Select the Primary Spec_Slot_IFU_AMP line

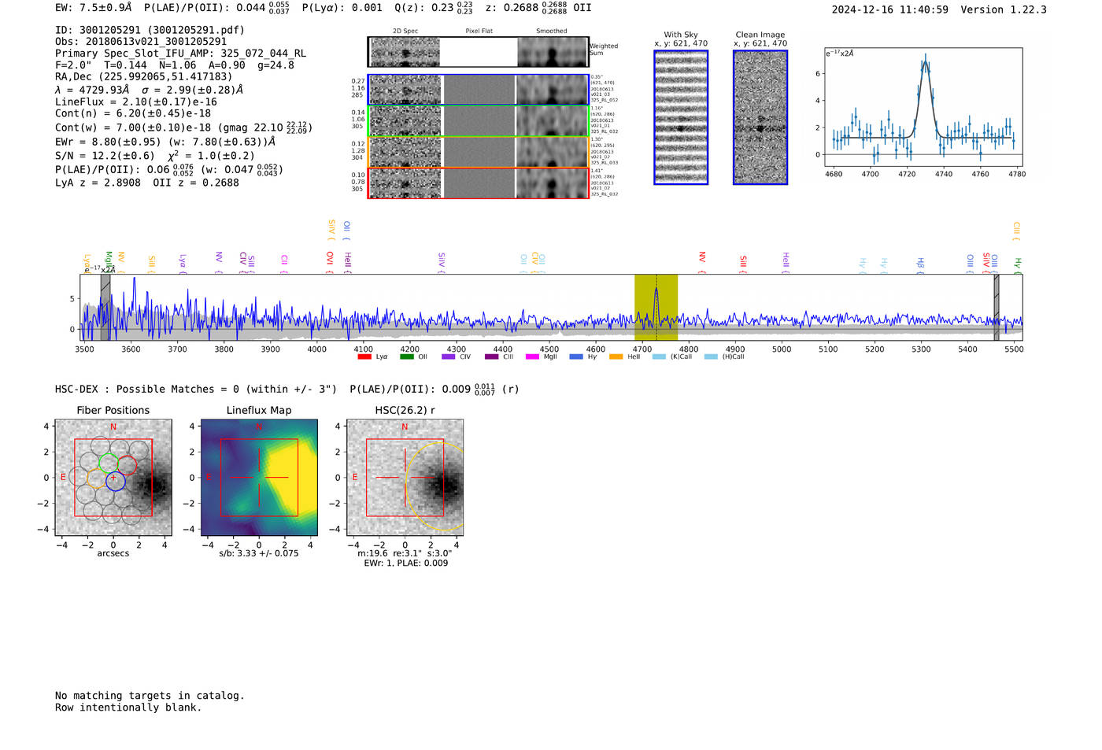181,54
